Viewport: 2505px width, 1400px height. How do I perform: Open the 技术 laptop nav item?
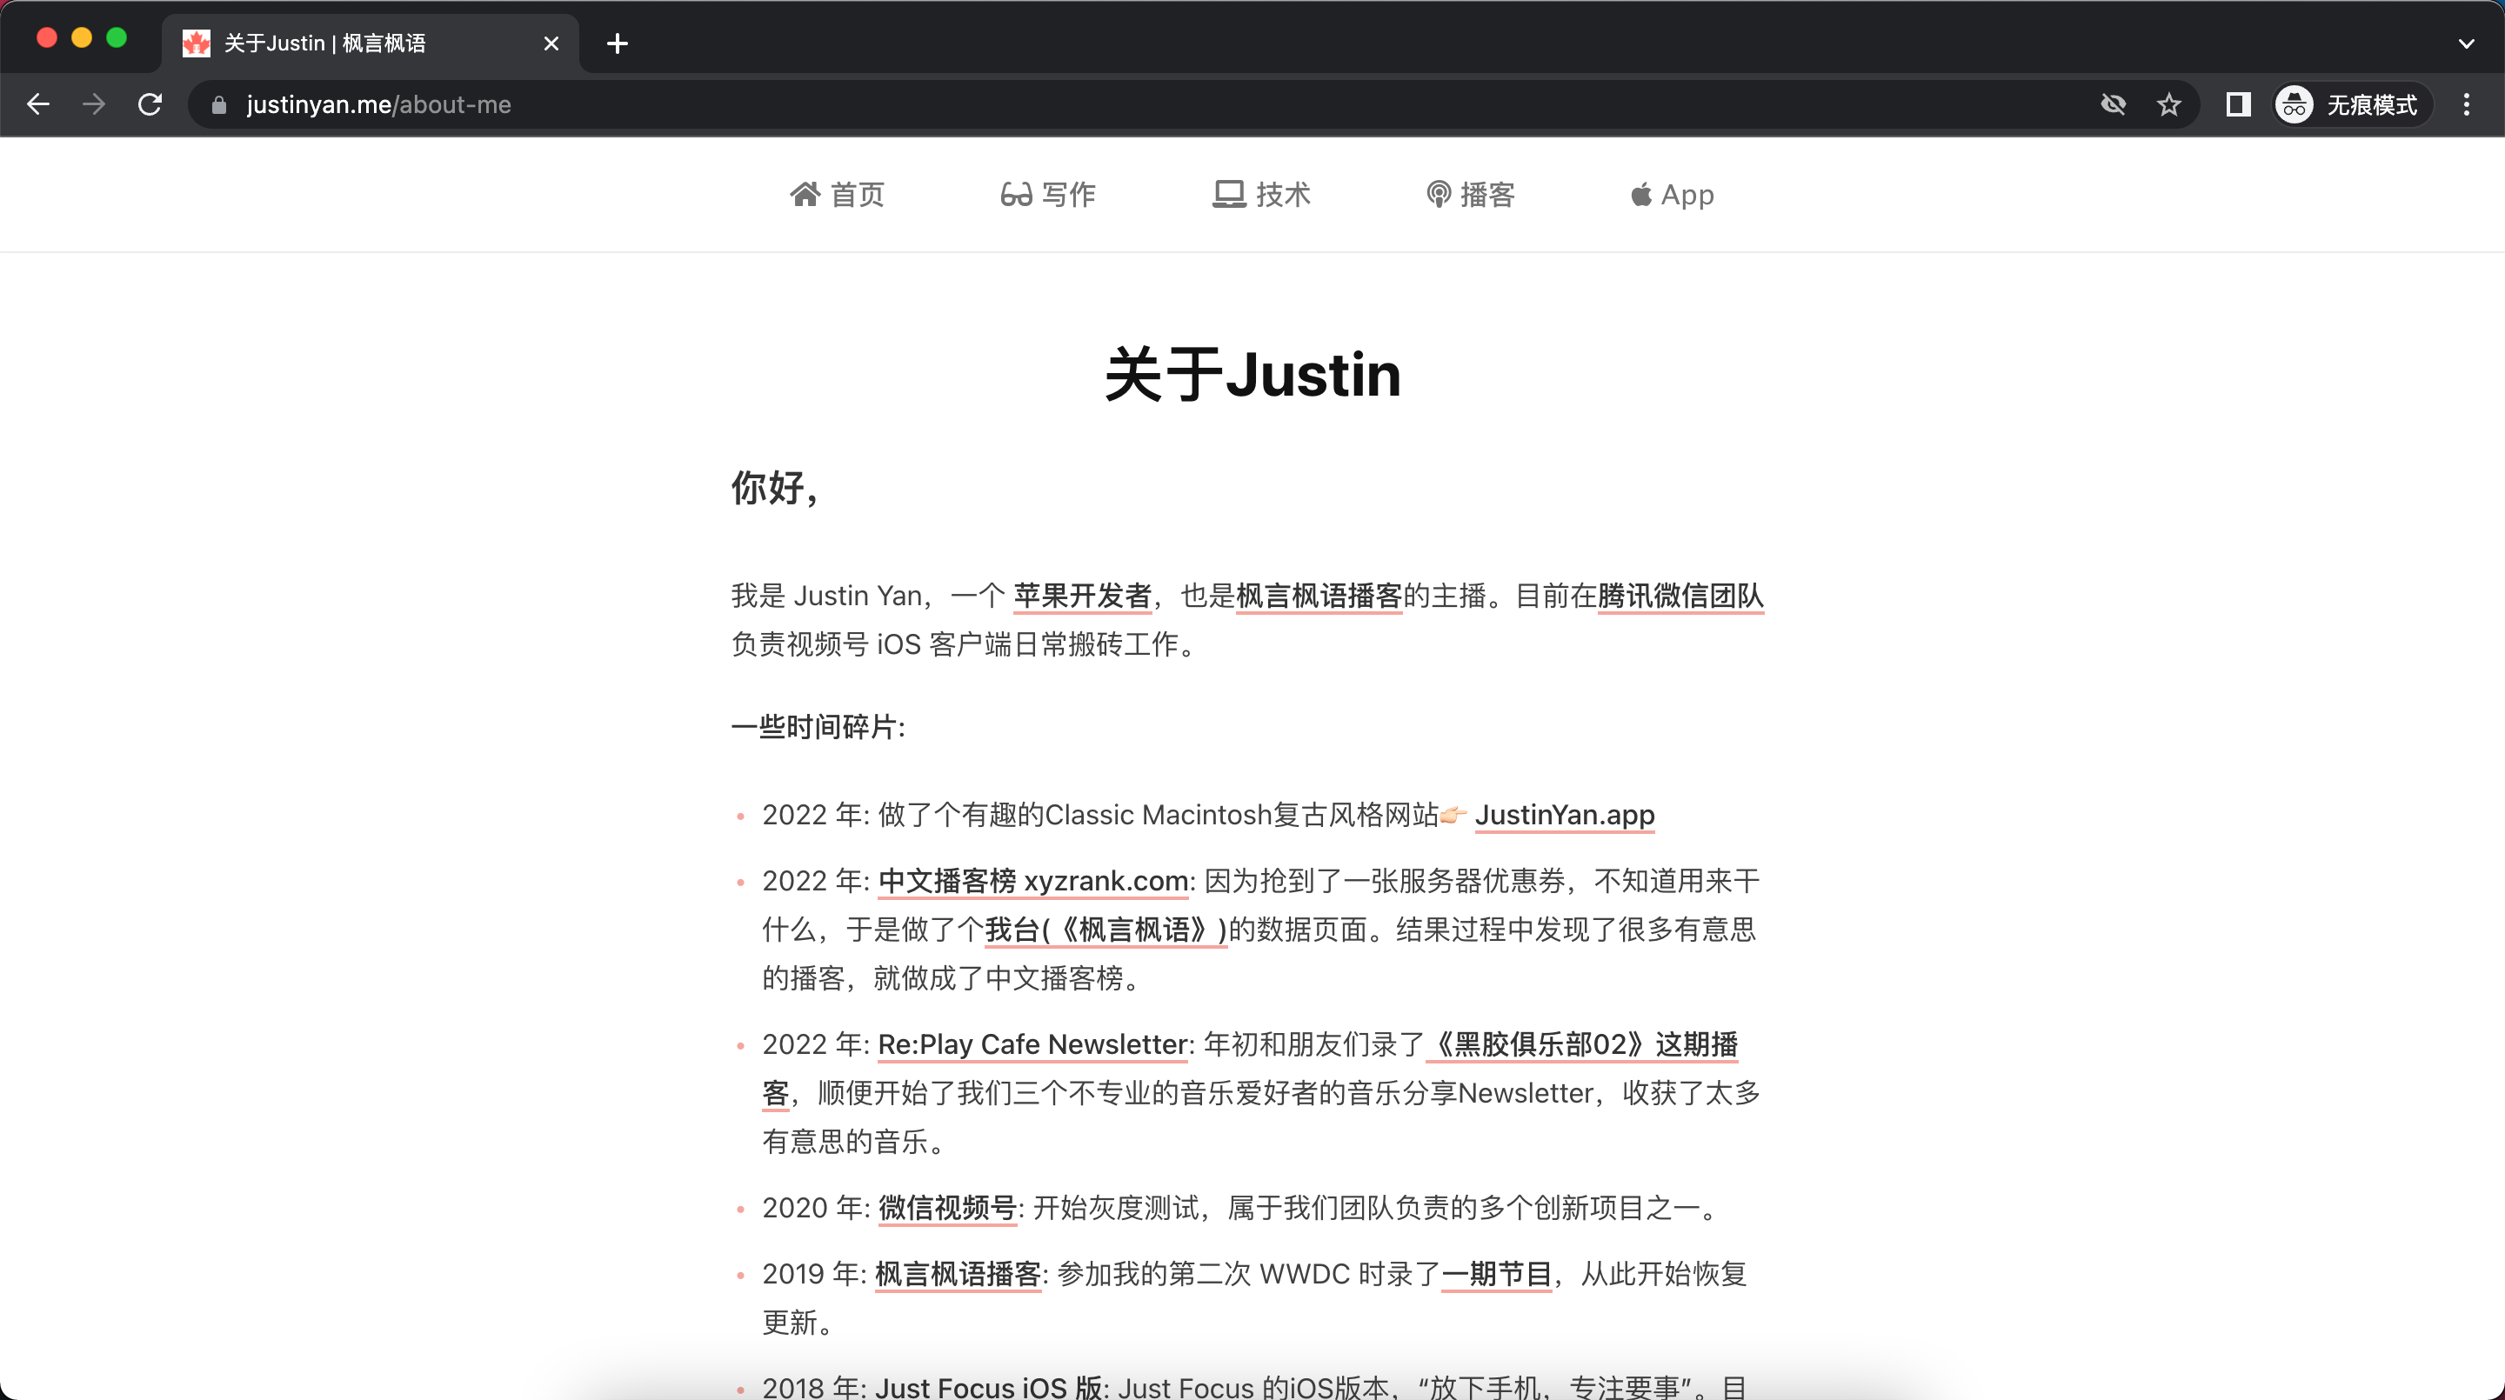[1261, 195]
